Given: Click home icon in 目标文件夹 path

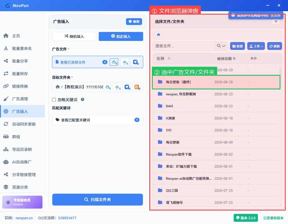Looking at the screenshot, I should pyautogui.click(x=58, y=87).
